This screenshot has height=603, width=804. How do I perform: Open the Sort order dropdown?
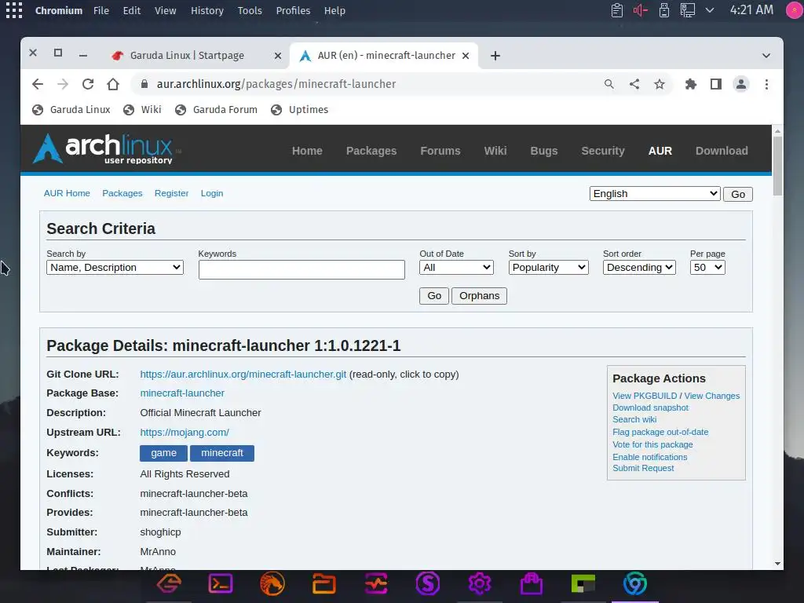639,267
